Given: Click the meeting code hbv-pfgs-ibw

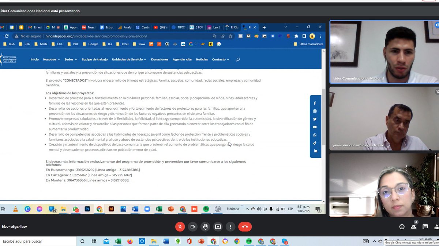Looking at the screenshot, I should 14,227.
